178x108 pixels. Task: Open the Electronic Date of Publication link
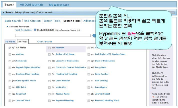pos(71,67)
